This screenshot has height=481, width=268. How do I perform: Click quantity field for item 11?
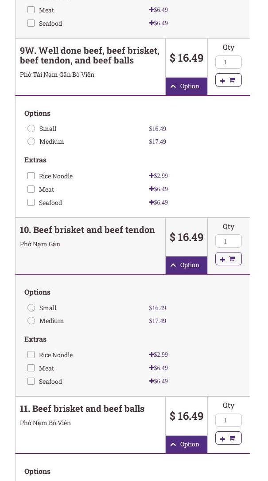coord(228,420)
